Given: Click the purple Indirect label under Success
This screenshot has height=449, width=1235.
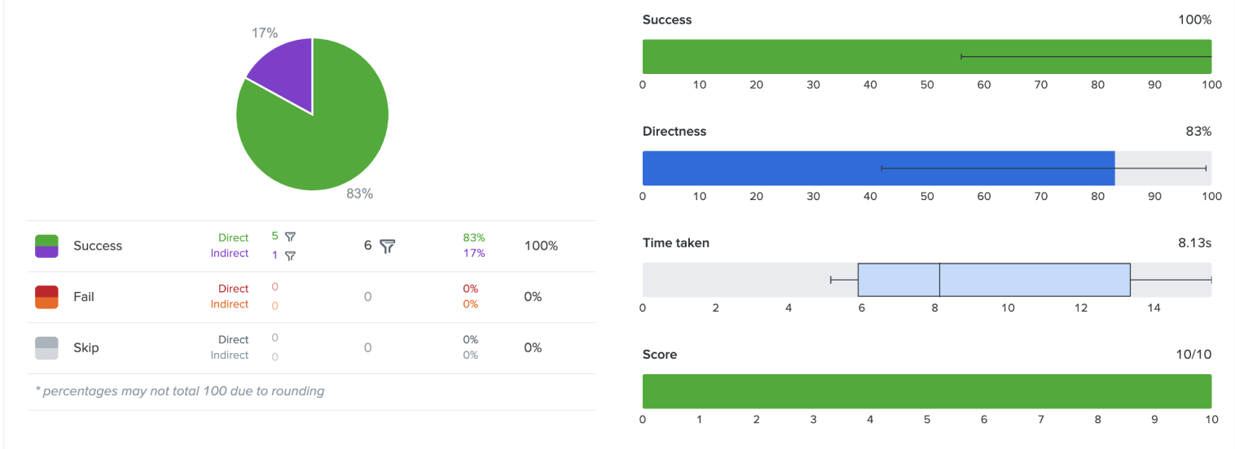Looking at the screenshot, I should [x=229, y=253].
